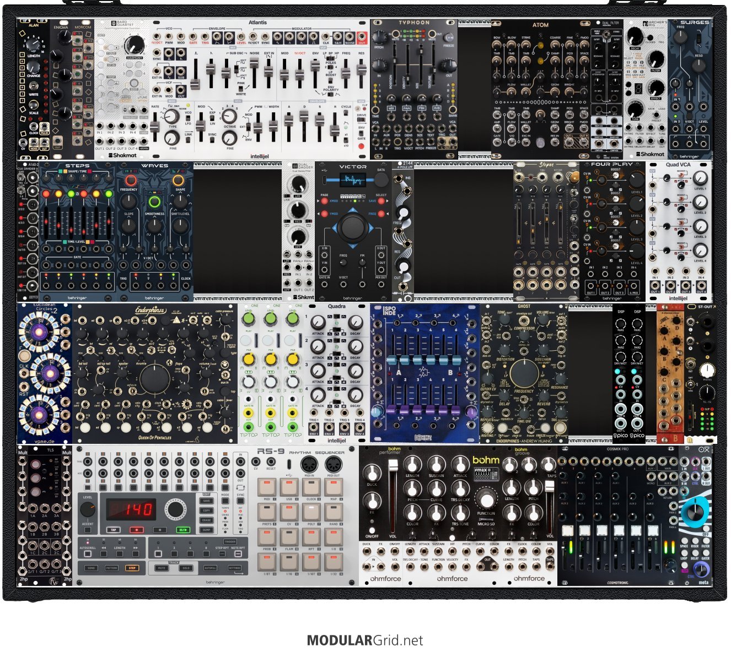Click the COPY button on the RS-9
This screenshot has width=731, height=652.
(x=207, y=510)
